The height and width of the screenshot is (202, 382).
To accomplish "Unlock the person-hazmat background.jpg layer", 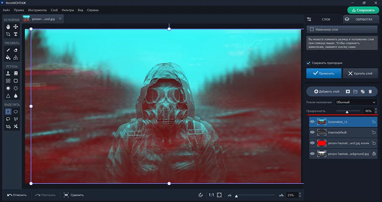I will pos(374,153).
